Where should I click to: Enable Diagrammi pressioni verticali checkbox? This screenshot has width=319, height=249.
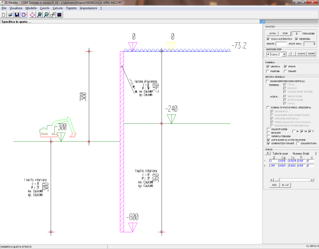point(267,81)
